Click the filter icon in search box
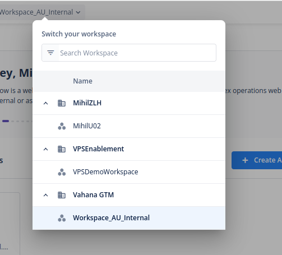This screenshot has width=282, height=255. click(50, 53)
